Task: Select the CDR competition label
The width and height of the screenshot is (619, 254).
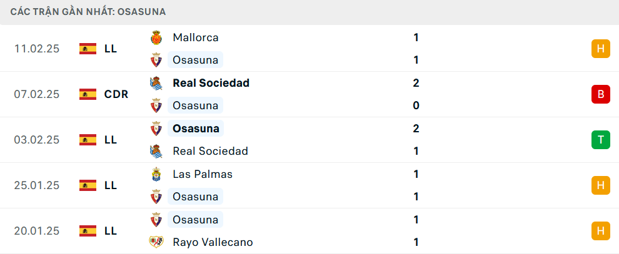Action: coord(116,94)
